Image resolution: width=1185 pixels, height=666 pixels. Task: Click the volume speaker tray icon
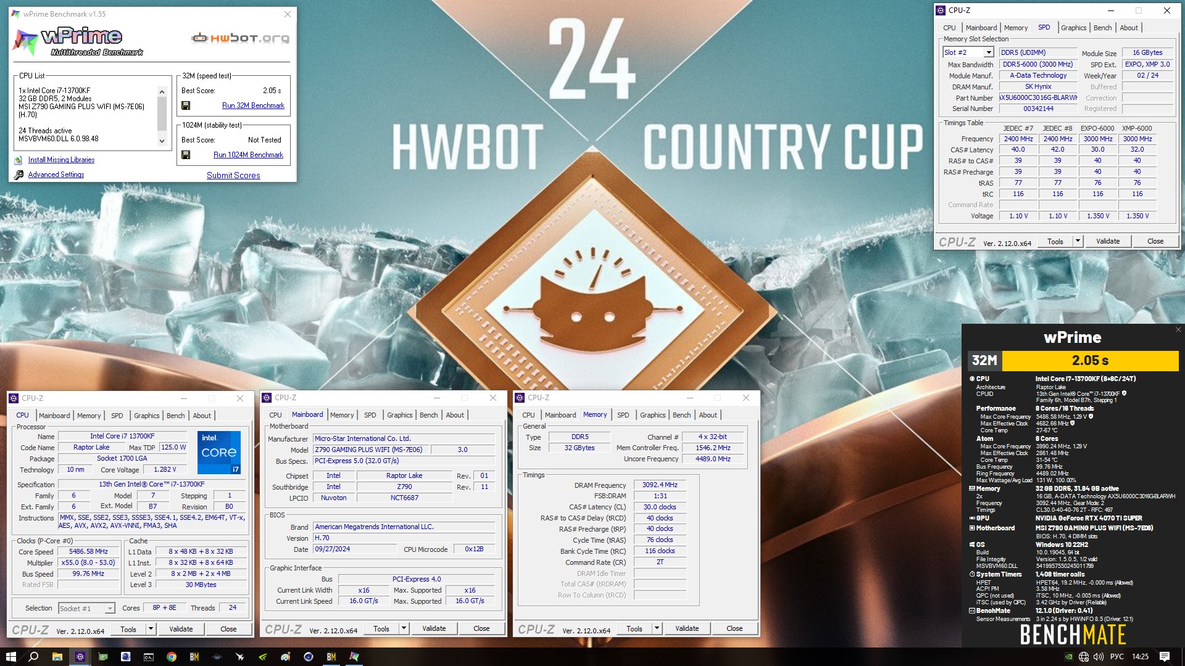[x=1098, y=657]
